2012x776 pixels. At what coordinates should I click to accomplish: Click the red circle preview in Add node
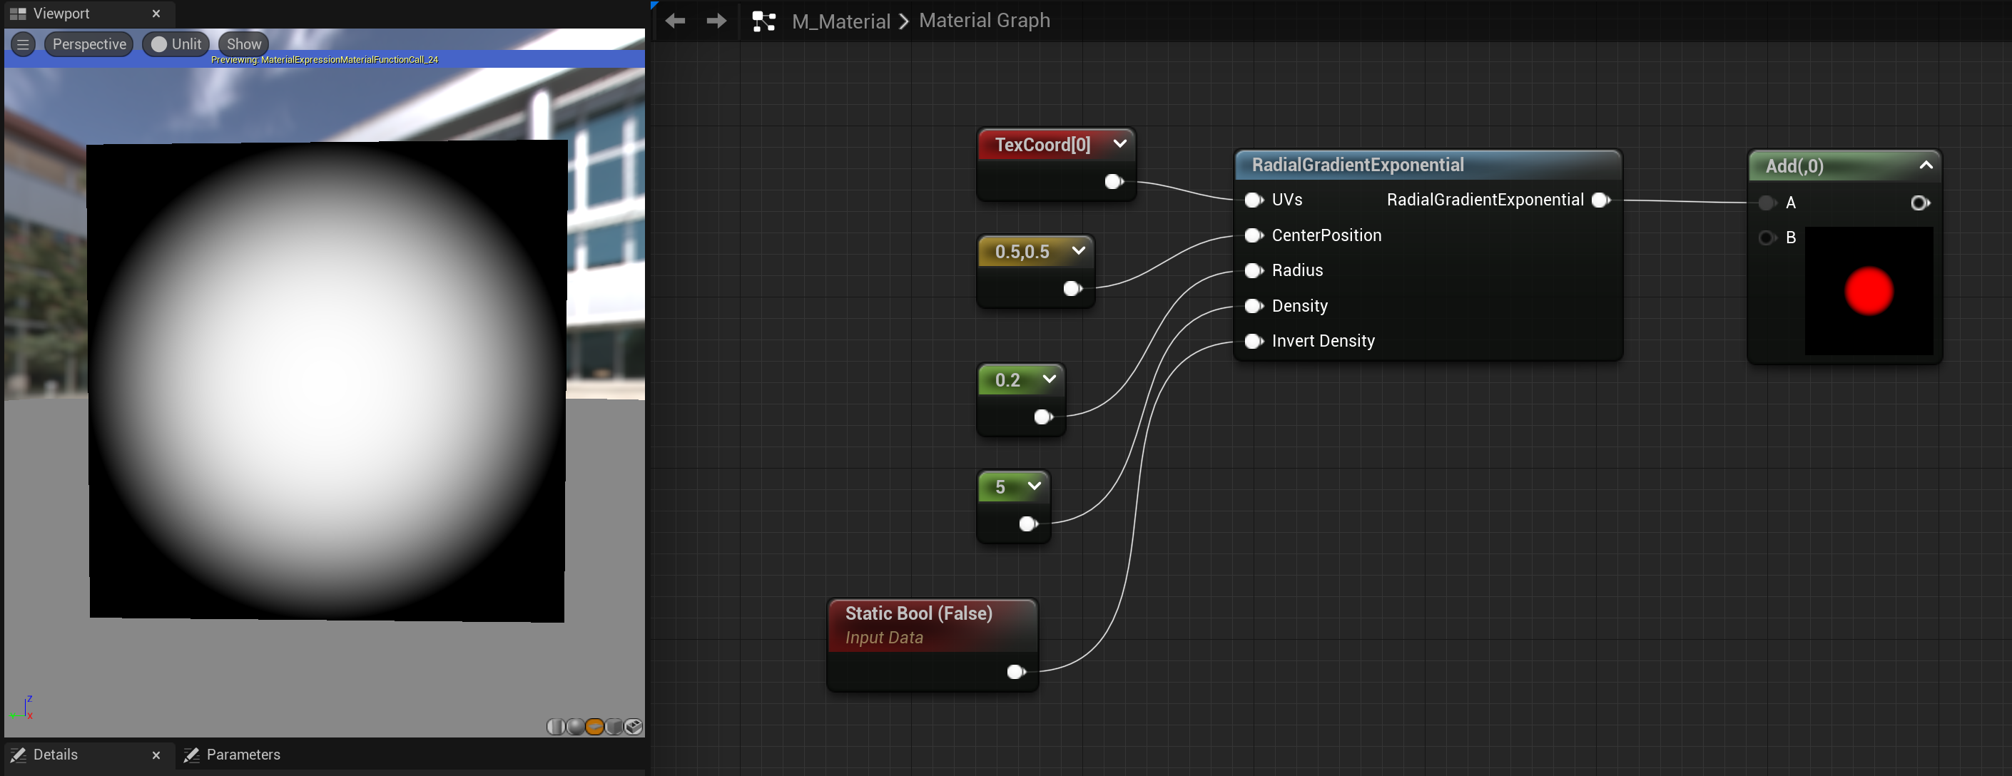pos(1869,291)
